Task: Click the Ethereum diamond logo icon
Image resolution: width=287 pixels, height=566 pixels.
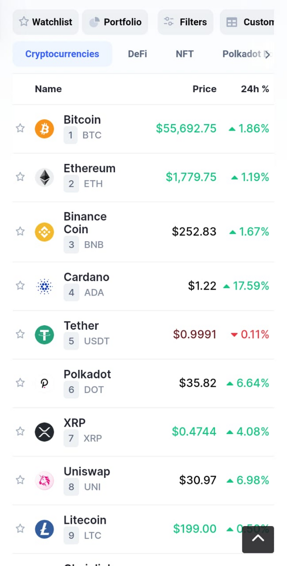Action: tap(44, 177)
